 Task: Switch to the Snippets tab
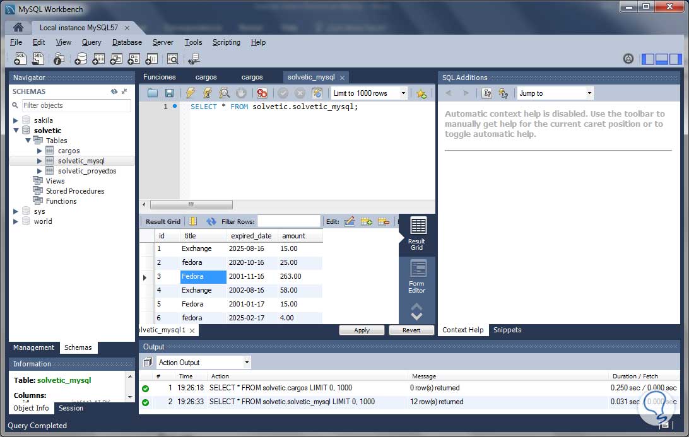click(x=507, y=330)
